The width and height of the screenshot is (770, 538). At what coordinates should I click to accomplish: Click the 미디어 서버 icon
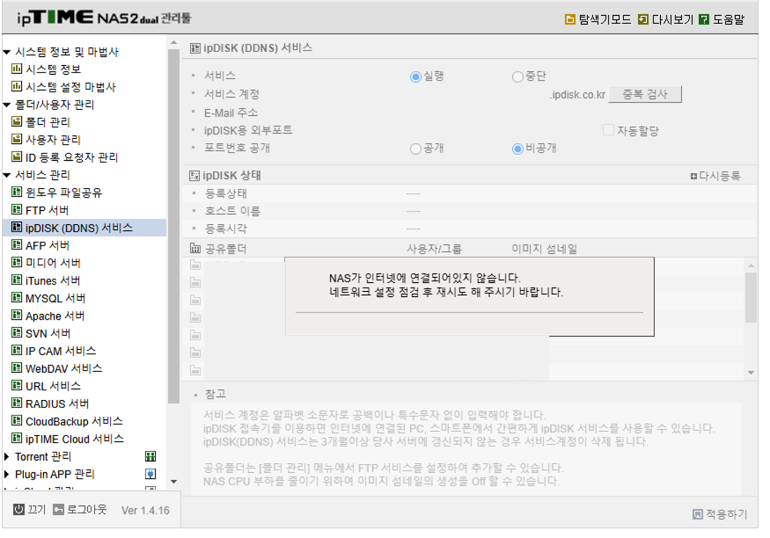click(17, 263)
